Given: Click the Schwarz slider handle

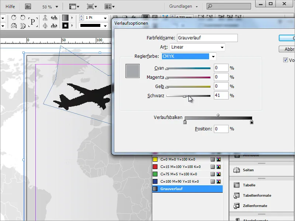Looking at the screenshot, I should point(185,97).
